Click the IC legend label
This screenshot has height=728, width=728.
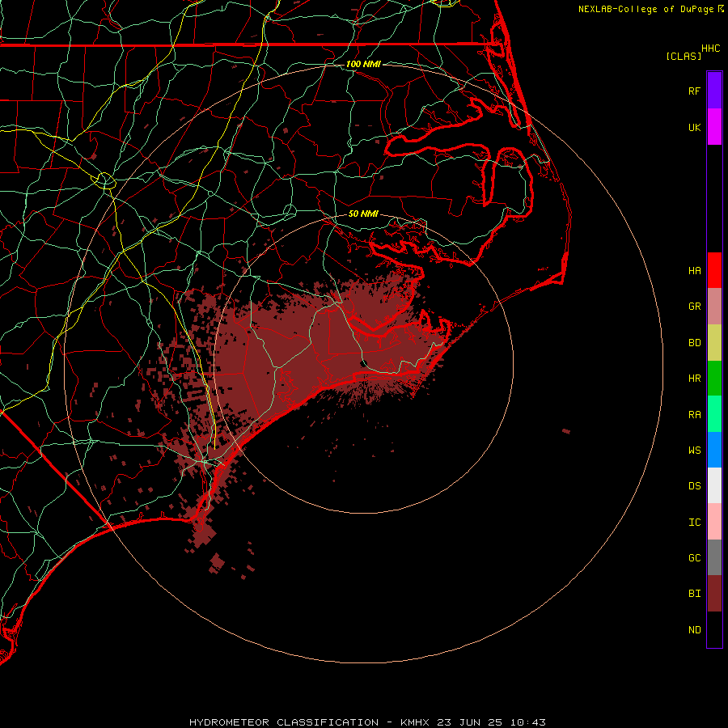[x=694, y=523]
